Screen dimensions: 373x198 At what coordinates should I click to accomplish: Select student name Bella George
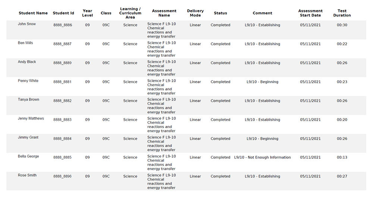(x=28, y=156)
